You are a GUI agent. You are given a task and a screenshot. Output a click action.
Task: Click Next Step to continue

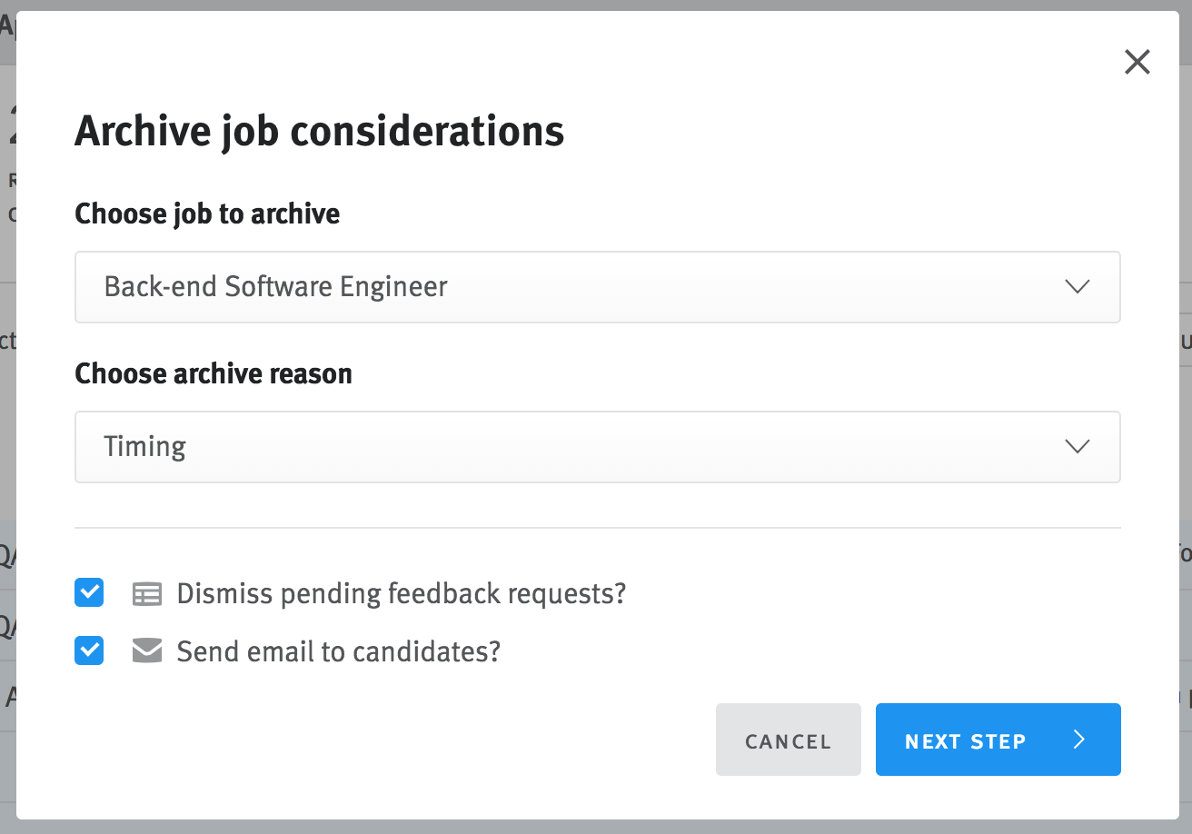point(998,740)
